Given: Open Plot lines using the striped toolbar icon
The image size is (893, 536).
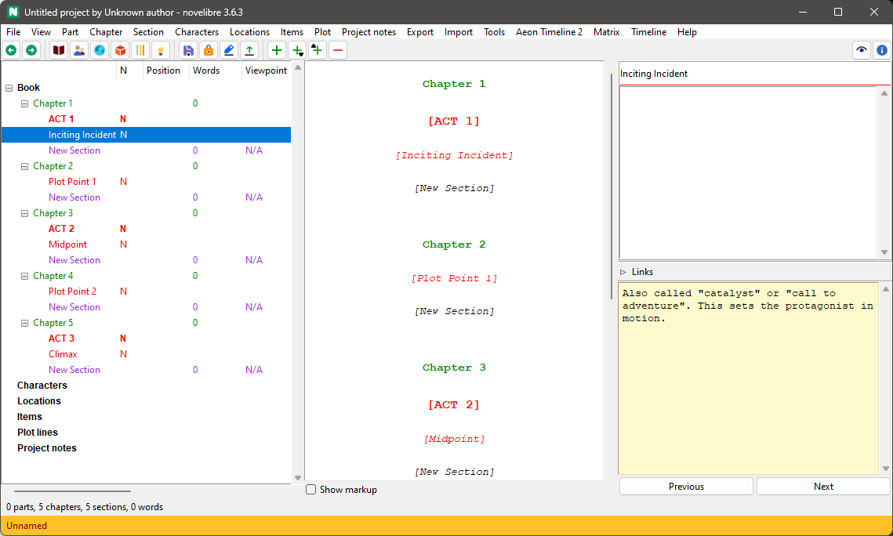Looking at the screenshot, I should (x=140, y=49).
